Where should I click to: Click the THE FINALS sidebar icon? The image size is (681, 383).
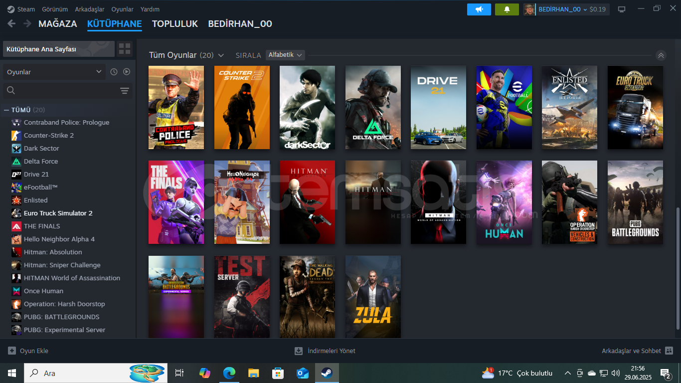pyautogui.click(x=16, y=226)
